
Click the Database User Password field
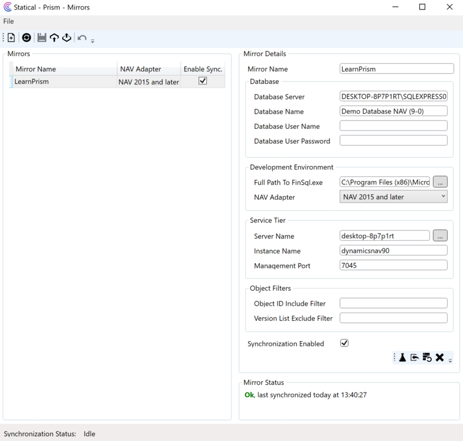point(393,141)
